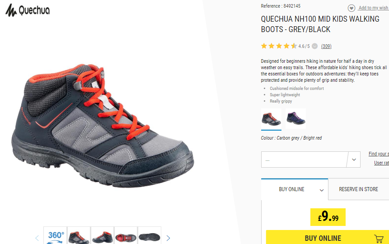This screenshot has height=244, width=389.
Task: Click the wishlist heart icon
Action: click(352, 8)
